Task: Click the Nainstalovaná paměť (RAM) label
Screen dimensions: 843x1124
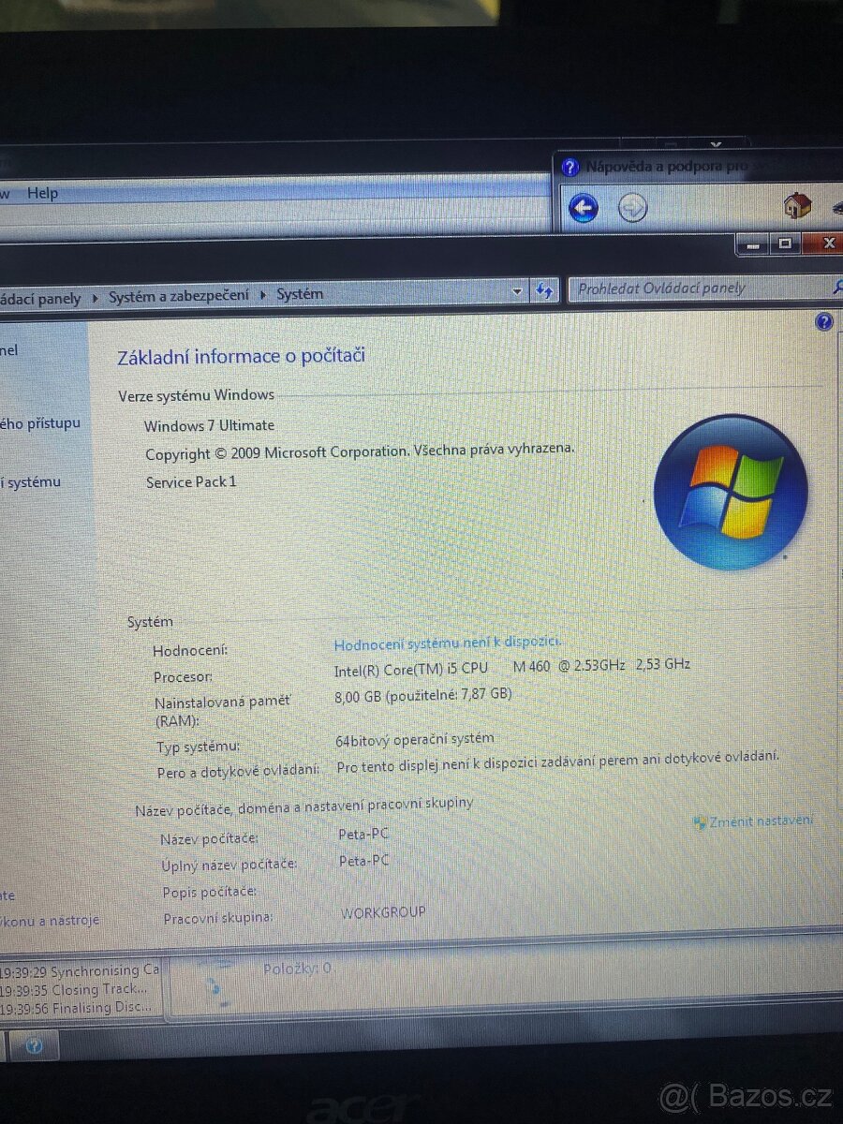Action: point(223,711)
